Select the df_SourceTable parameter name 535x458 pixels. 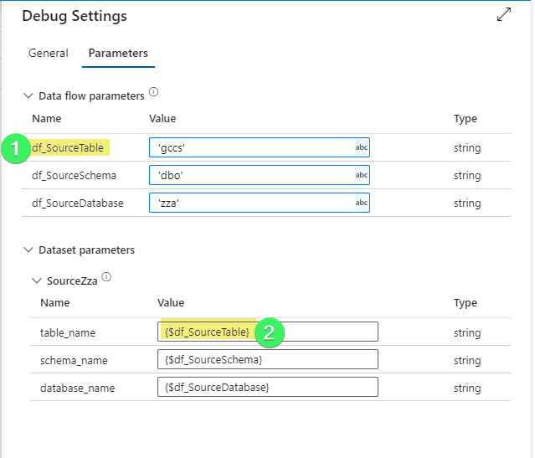pyautogui.click(x=68, y=147)
